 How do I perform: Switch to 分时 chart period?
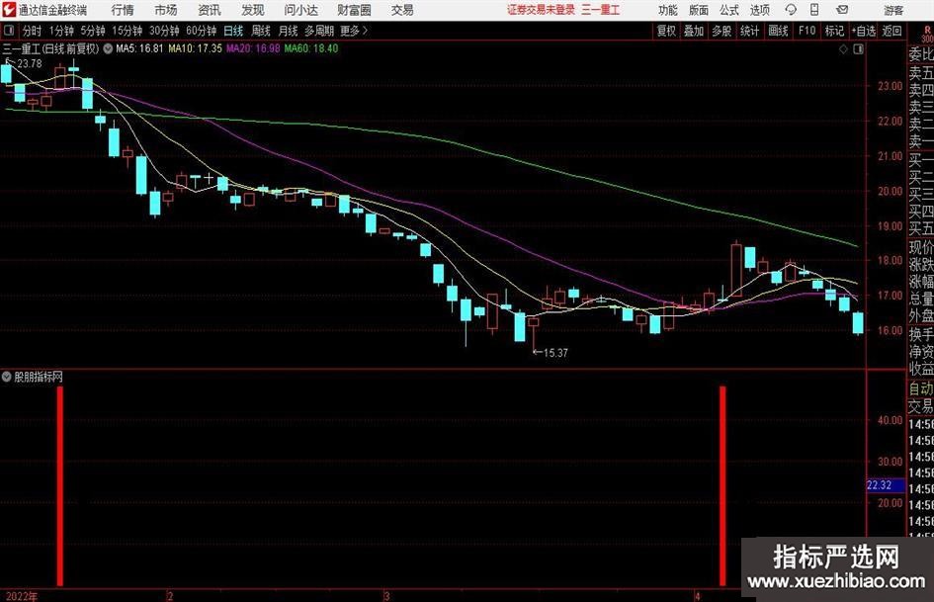(33, 31)
